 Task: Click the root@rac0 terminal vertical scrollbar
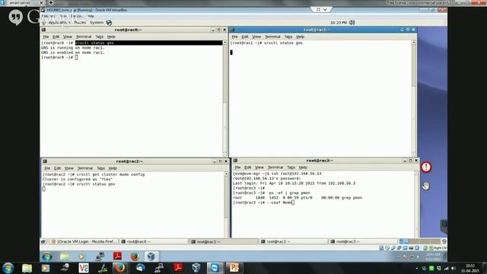(225, 99)
